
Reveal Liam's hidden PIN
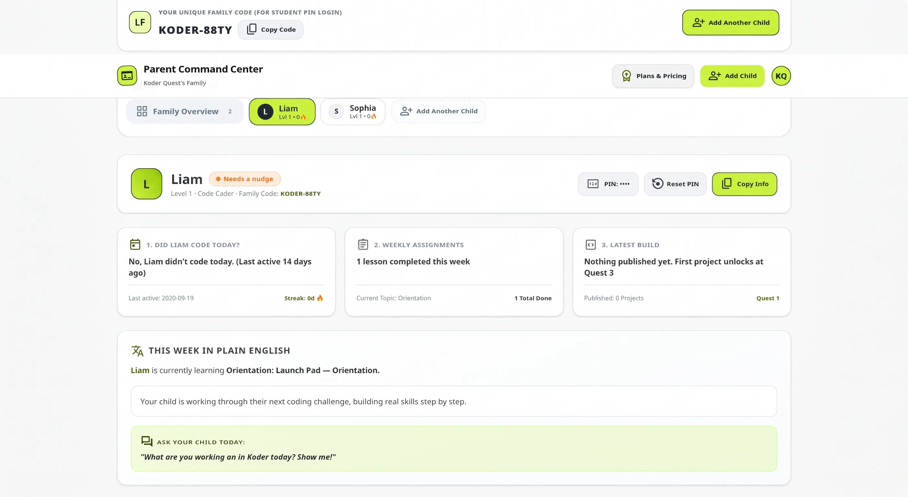pyautogui.click(x=608, y=184)
